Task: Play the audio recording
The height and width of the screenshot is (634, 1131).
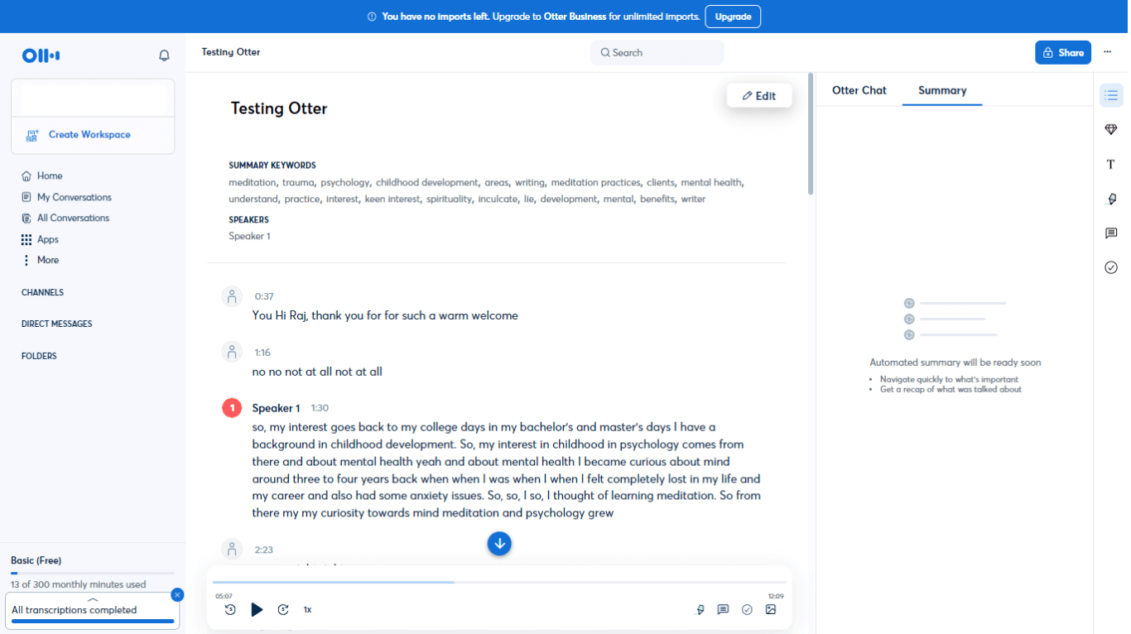Action: coord(257,609)
